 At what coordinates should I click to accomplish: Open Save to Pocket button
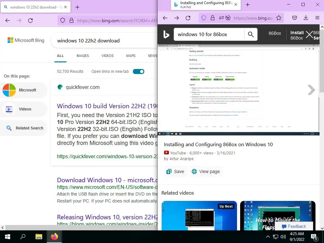[x=295, y=18]
